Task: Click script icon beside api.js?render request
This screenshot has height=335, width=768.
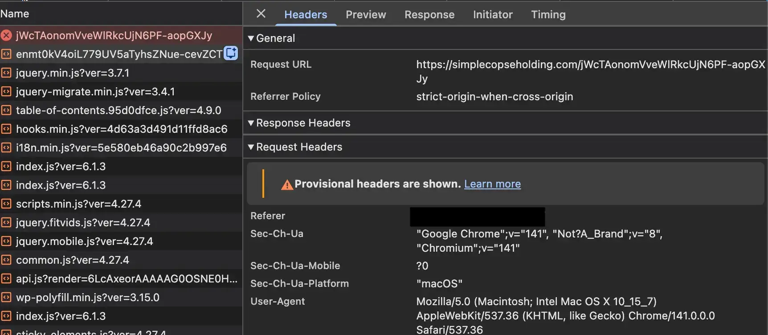Action: point(6,278)
